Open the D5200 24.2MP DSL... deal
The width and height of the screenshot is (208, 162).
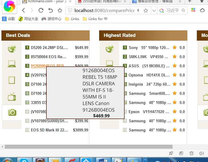pos(49,48)
